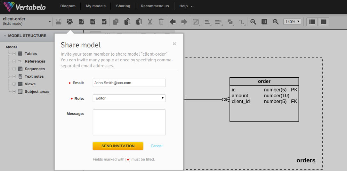Click the trash Delete icon
Image resolution: width=347 pixels, height=171 pixels.
[x=161, y=22]
